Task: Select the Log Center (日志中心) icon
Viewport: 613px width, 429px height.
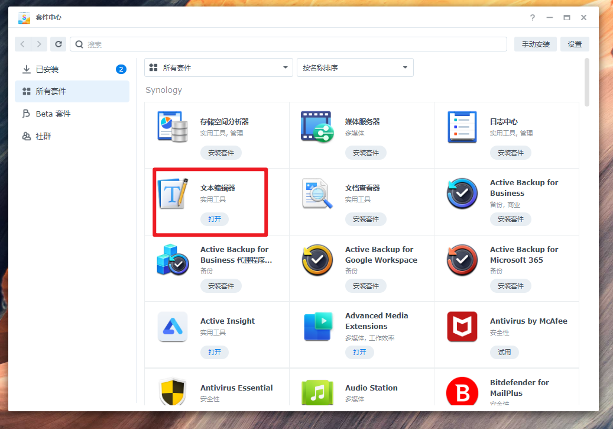Action: [x=462, y=127]
